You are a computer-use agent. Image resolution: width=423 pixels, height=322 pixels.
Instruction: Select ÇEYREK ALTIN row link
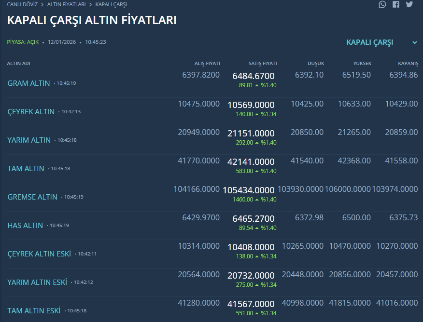coord(31,111)
